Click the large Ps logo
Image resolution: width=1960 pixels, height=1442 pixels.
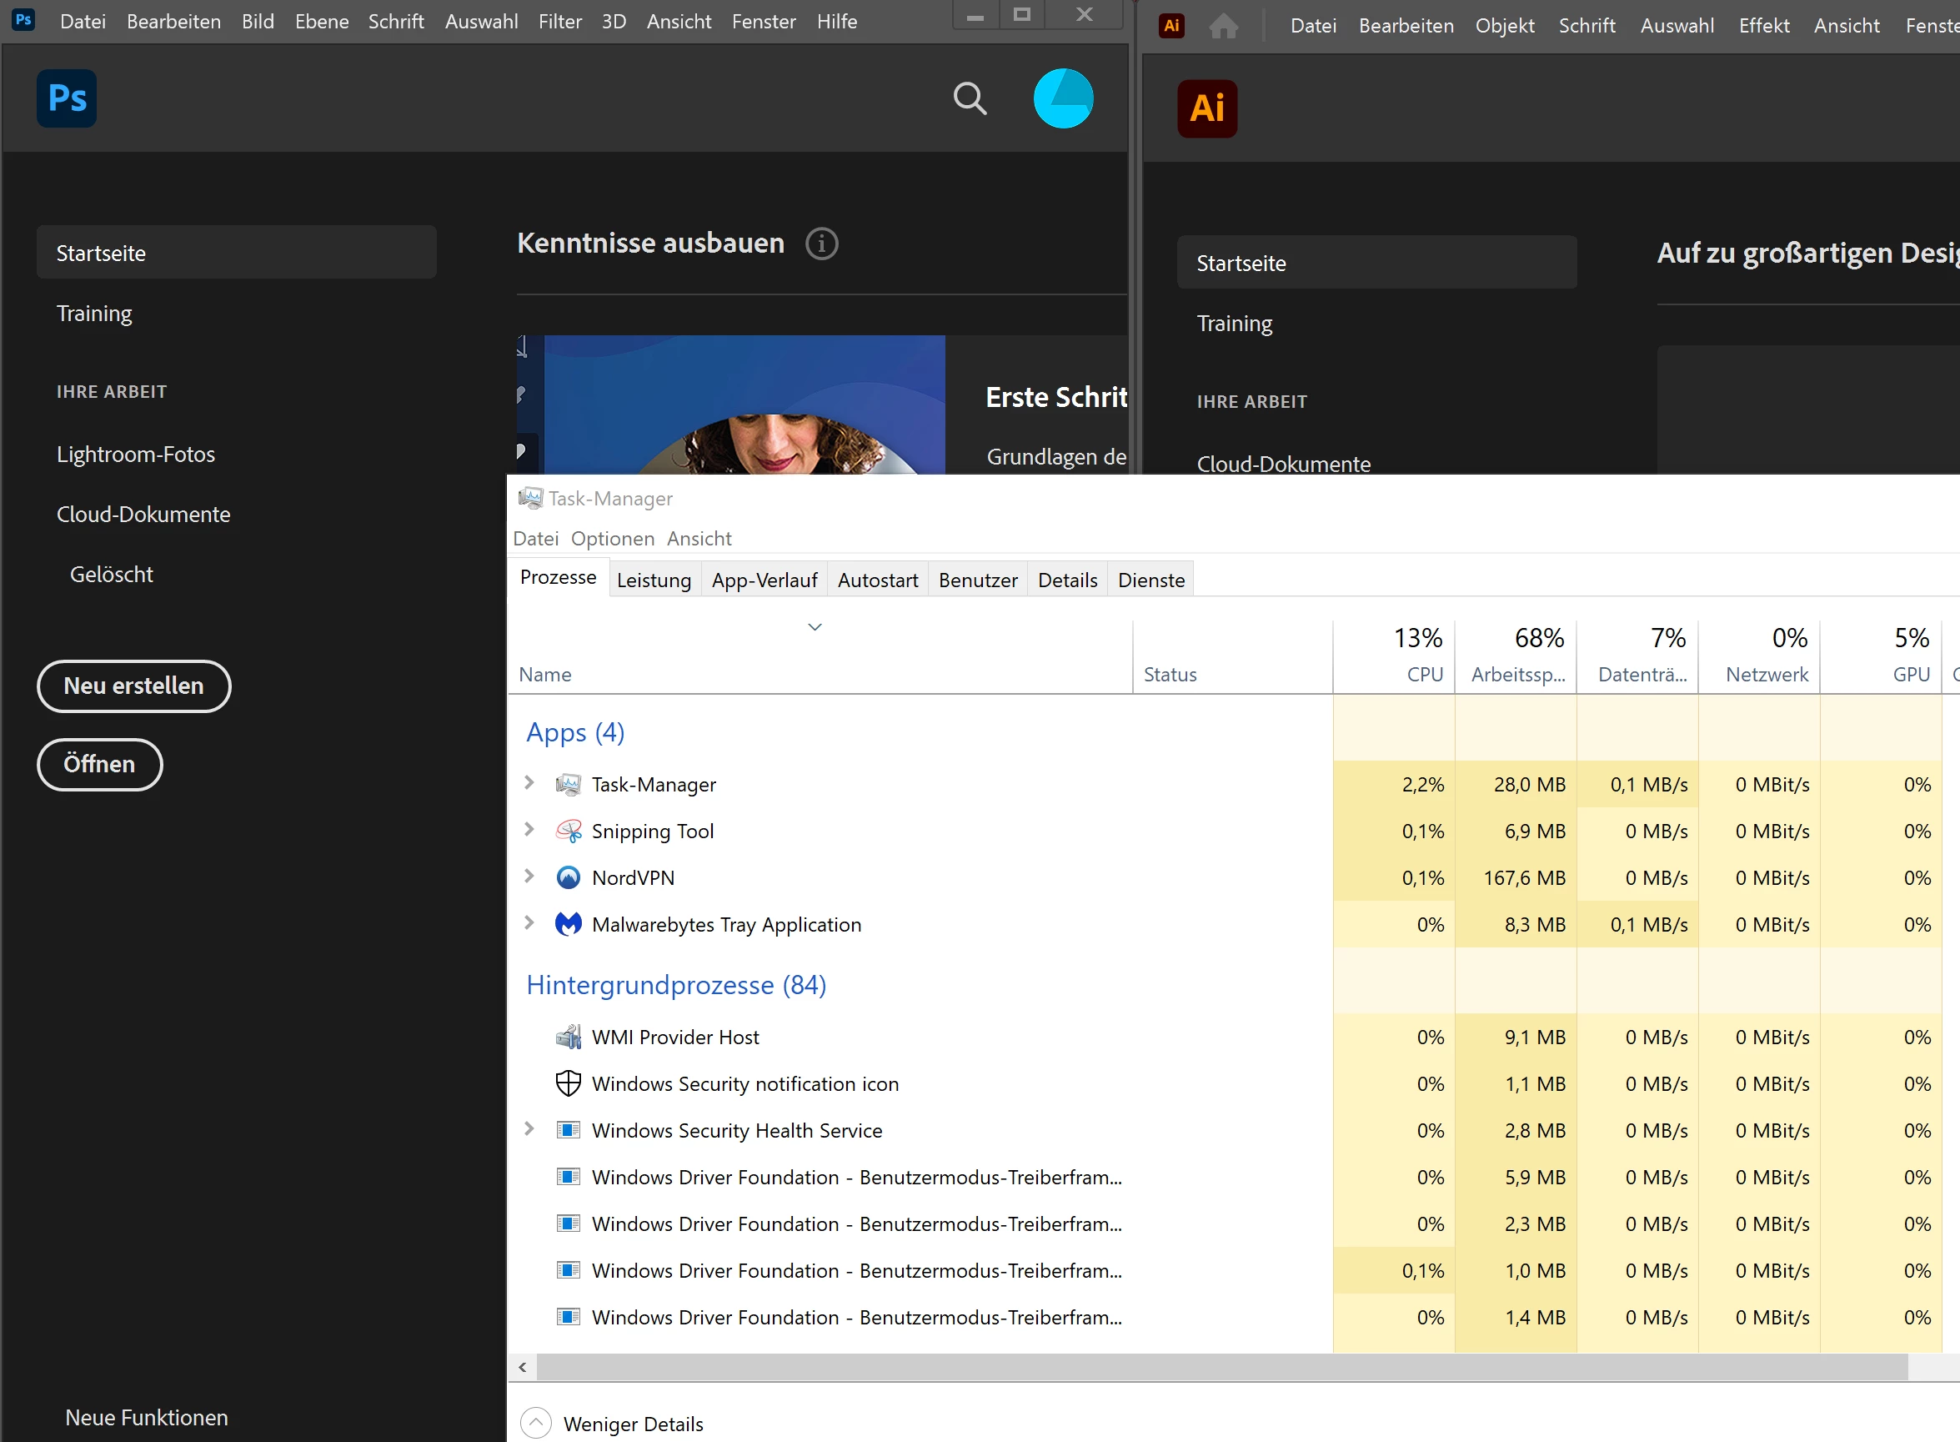tap(68, 98)
